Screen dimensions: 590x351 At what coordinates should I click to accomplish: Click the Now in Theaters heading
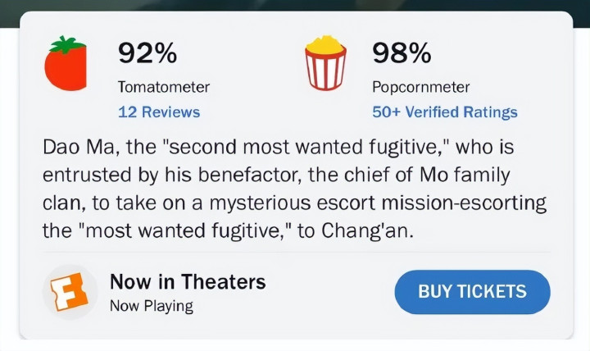coord(188,282)
